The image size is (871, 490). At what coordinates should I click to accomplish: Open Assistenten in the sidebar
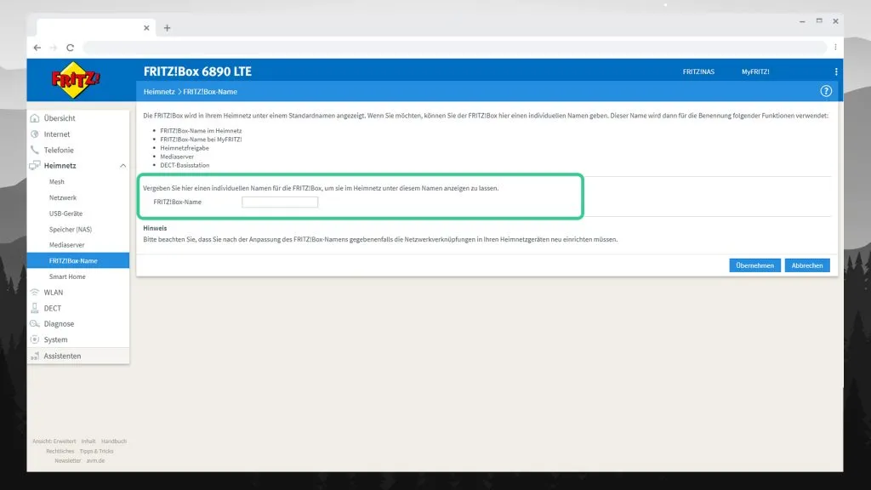[62, 356]
